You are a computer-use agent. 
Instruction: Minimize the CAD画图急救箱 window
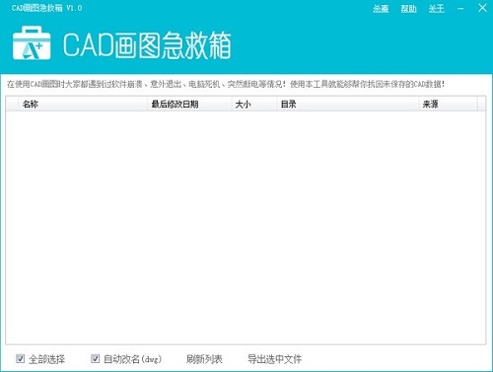coord(460,9)
